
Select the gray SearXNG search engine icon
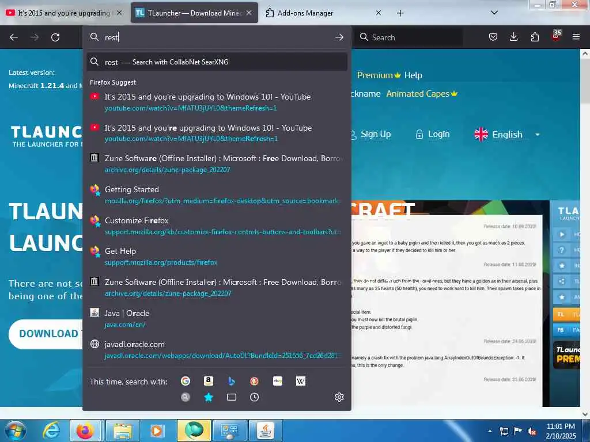pos(186,397)
